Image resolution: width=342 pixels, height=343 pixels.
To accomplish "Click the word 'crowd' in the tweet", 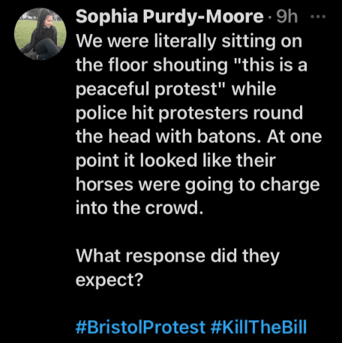I will [172, 208].
